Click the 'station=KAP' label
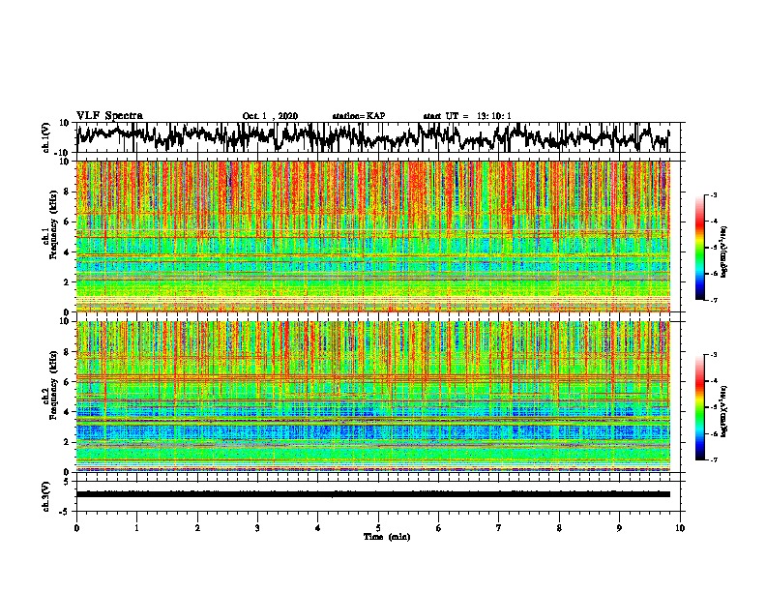The image size is (766, 592). point(359,116)
